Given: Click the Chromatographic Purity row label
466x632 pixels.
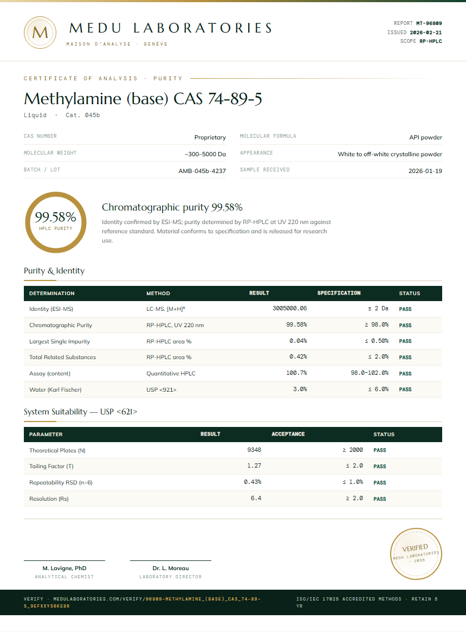Looking at the screenshot, I should pos(60,325).
